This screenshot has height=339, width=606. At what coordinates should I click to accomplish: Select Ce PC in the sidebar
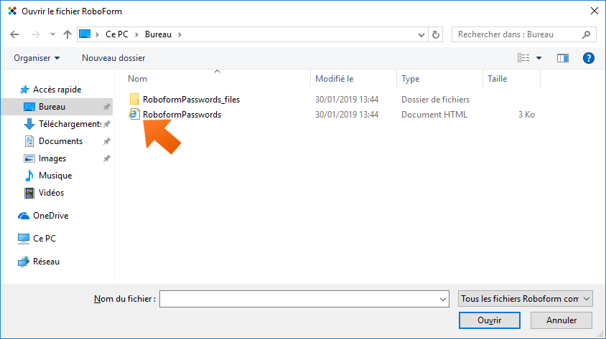tap(45, 239)
